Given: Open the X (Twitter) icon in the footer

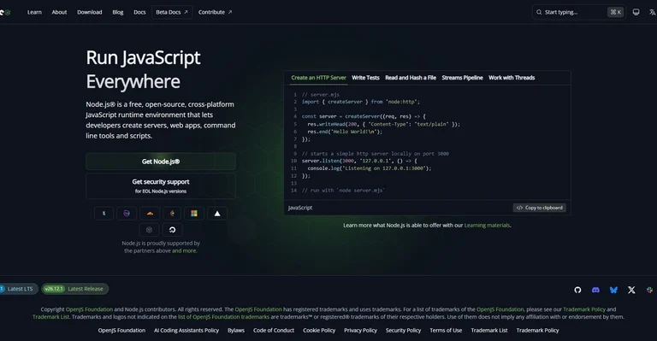Looking at the screenshot, I should point(631,290).
